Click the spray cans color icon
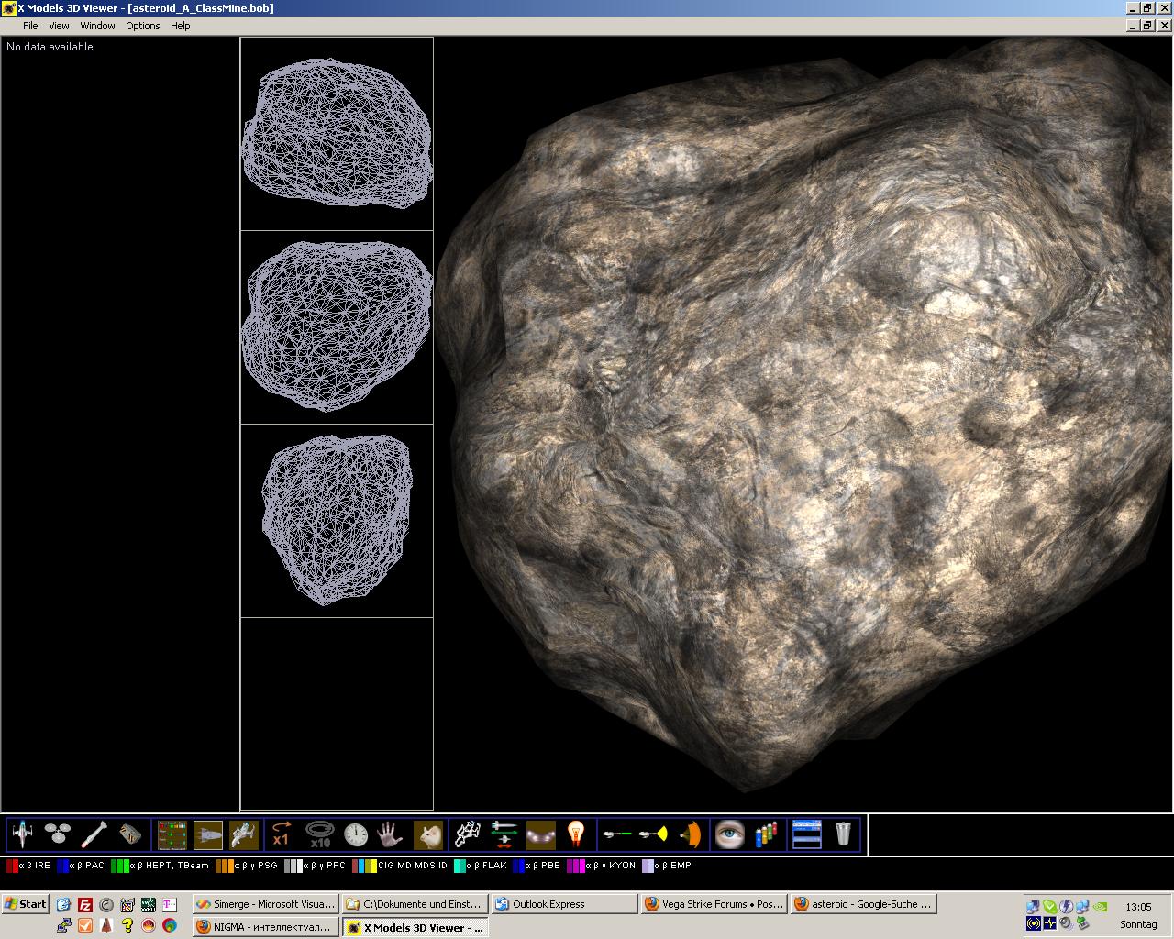The width and height of the screenshot is (1174, 939). [x=766, y=834]
